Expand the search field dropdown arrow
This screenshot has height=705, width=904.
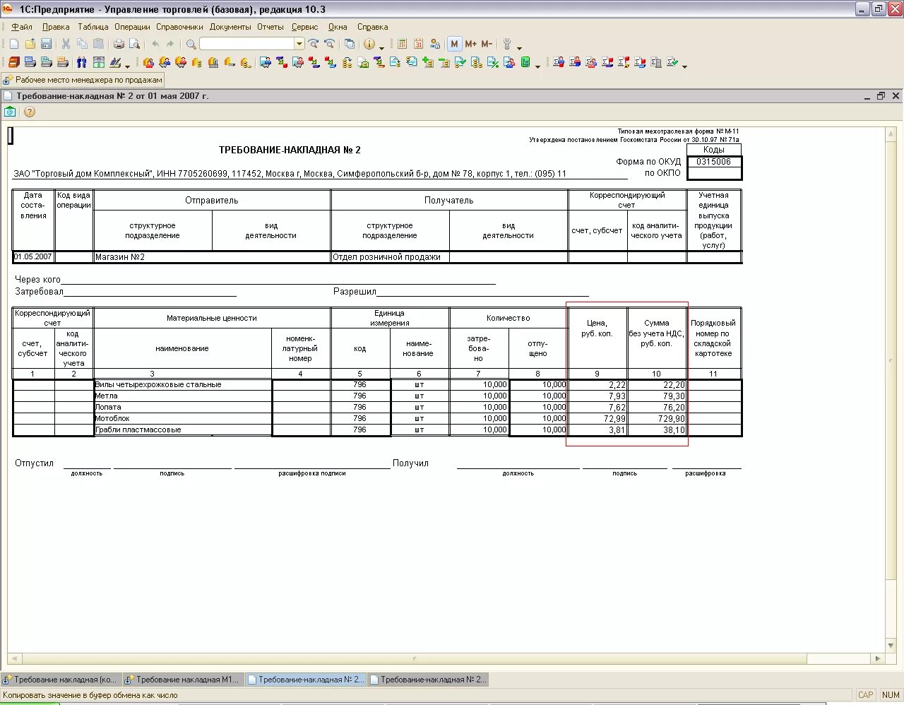(x=299, y=44)
